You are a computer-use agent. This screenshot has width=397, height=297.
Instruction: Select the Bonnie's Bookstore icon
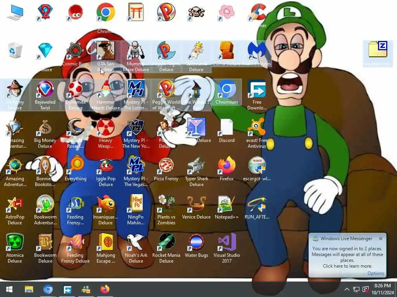click(x=45, y=166)
